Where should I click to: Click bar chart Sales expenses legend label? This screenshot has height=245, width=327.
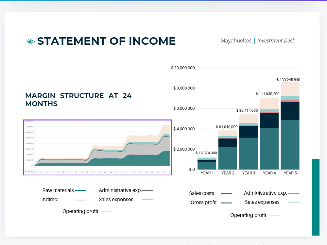[x=262, y=202]
